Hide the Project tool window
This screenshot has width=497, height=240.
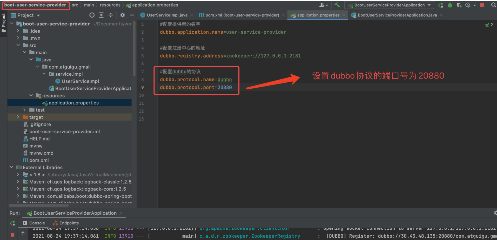tap(132, 15)
